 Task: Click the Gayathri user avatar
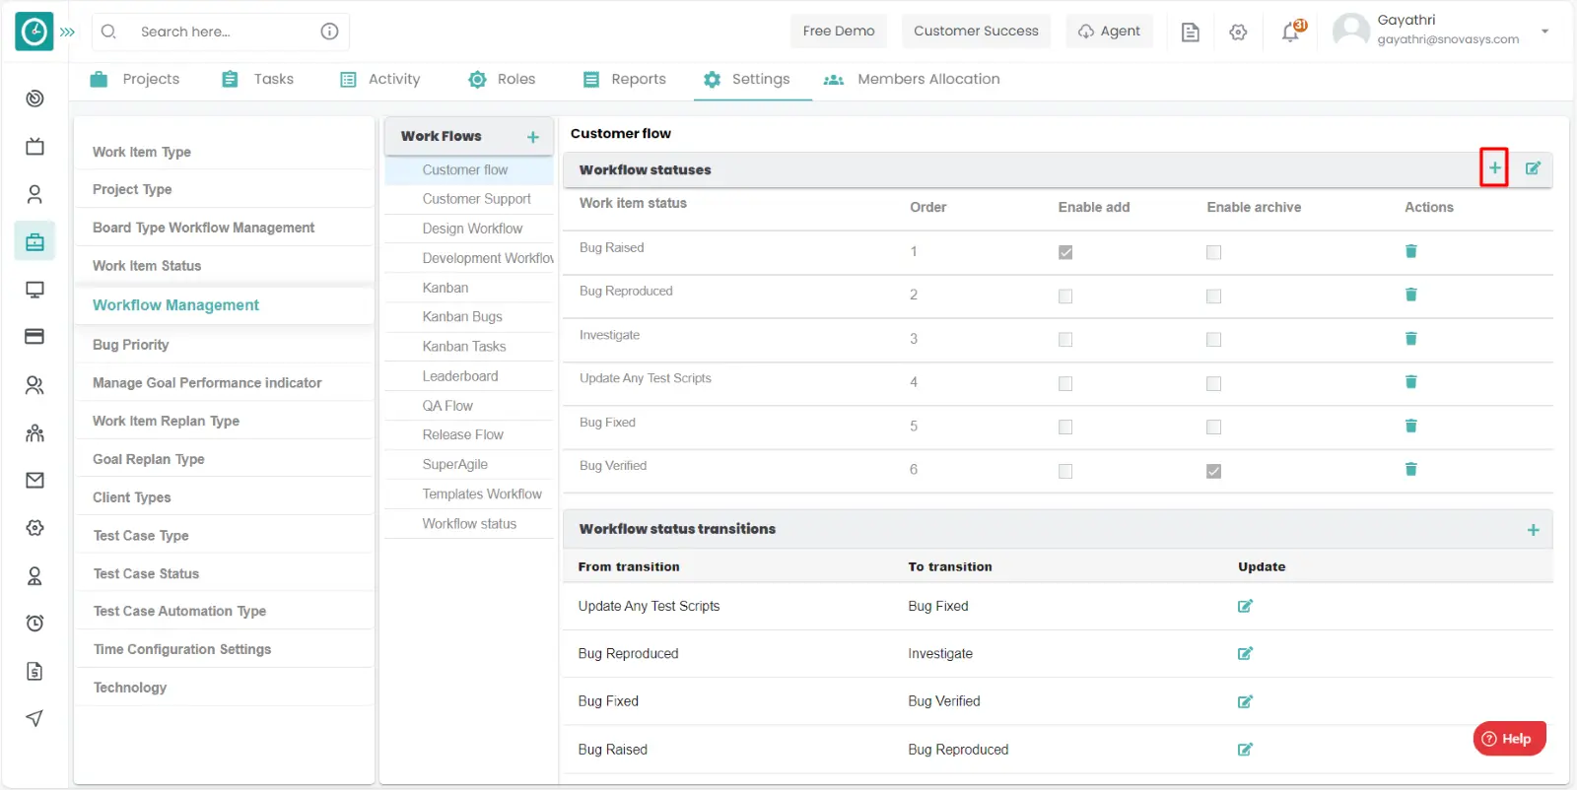point(1350,31)
